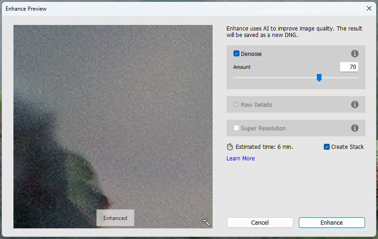378x239 pixels.
Task: Click the Amount value field showing 70
Action: tap(349, 67)
